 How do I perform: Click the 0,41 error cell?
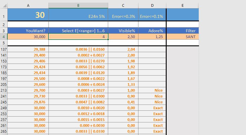coord(123,102)
